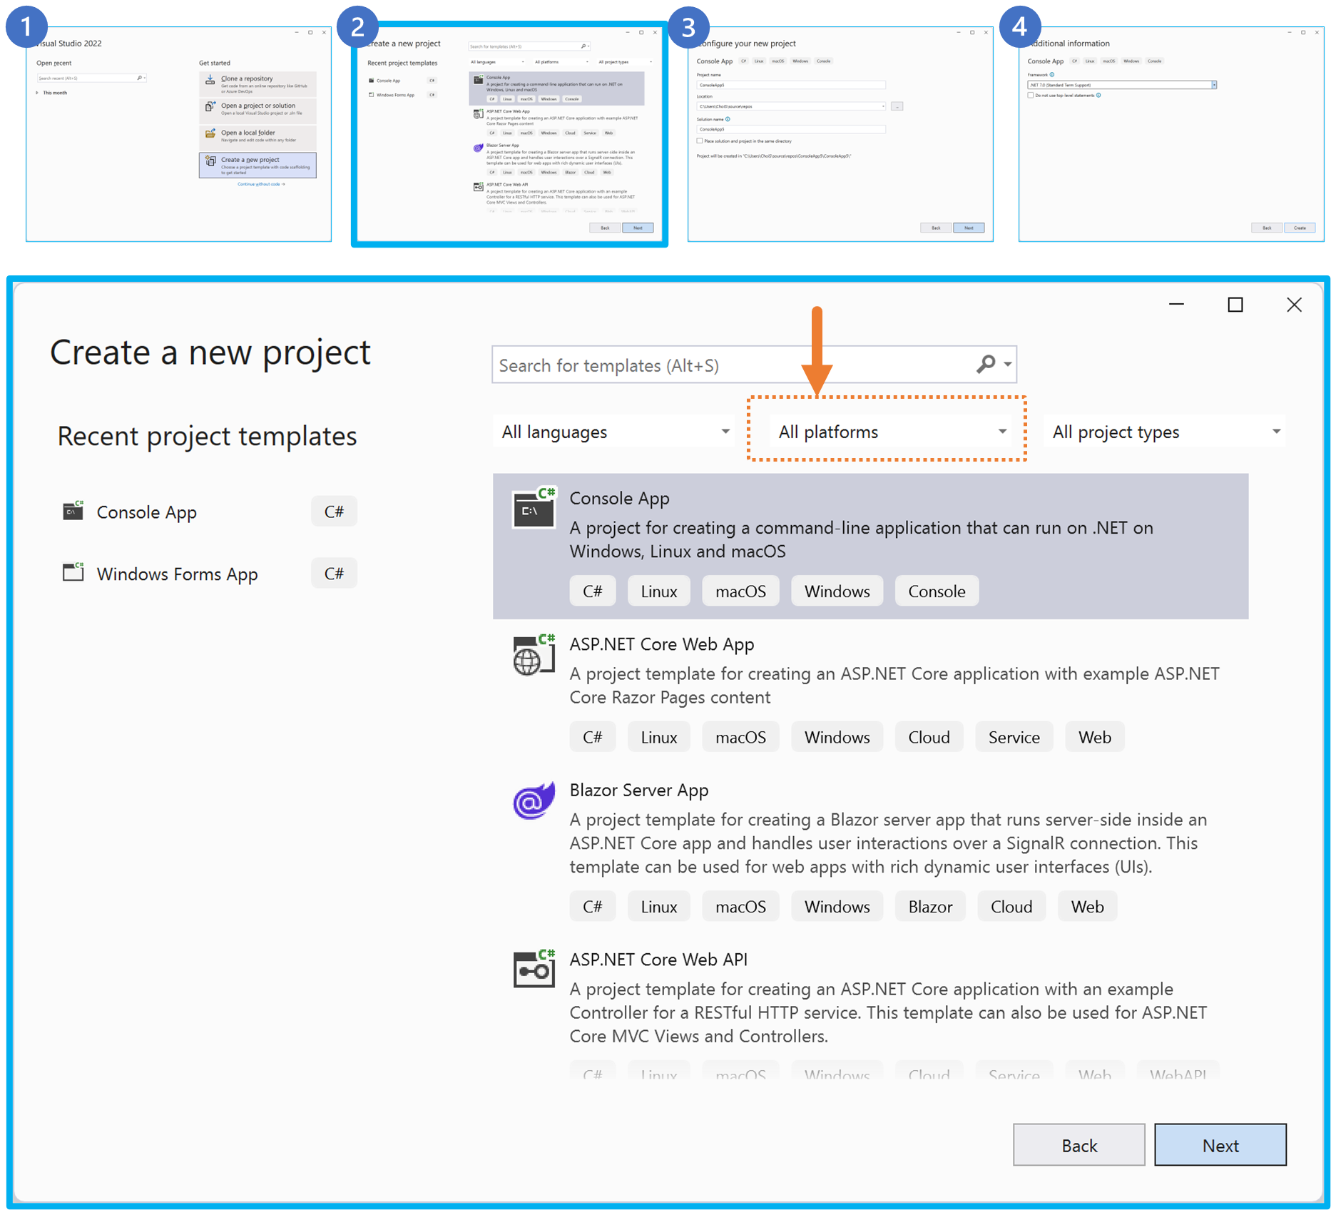Click Service tag under ASP.NET Core Web App

[1014, 737]
